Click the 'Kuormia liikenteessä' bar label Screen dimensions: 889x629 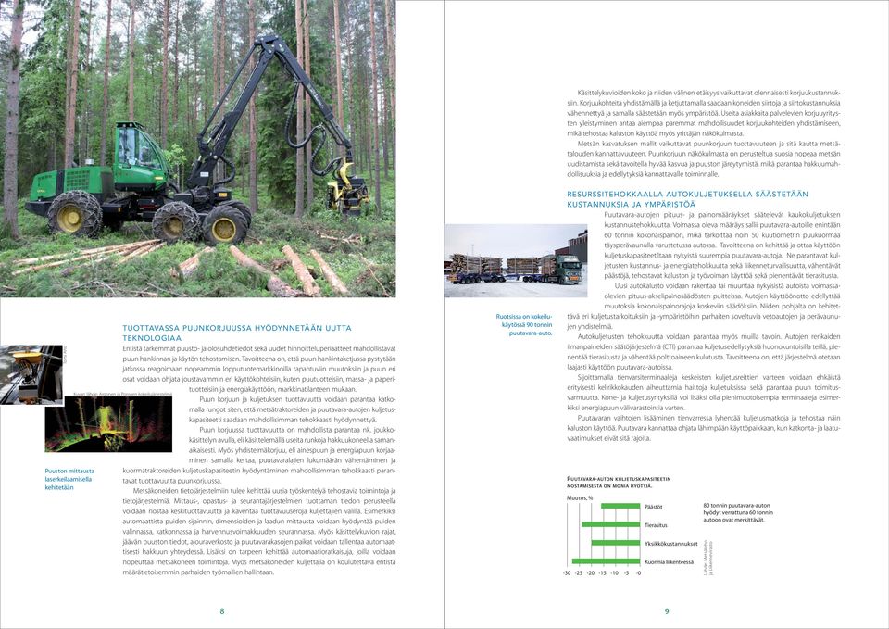click(669, 562)
